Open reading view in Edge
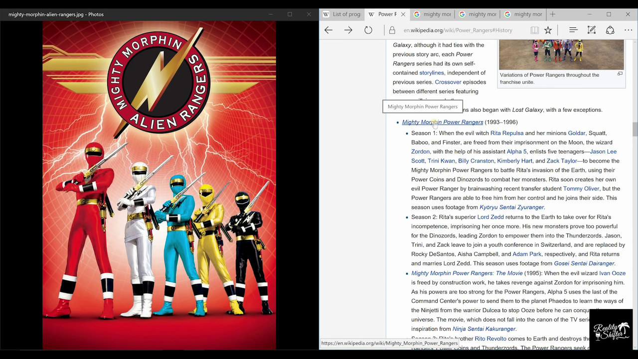 (x=534, y=30)
